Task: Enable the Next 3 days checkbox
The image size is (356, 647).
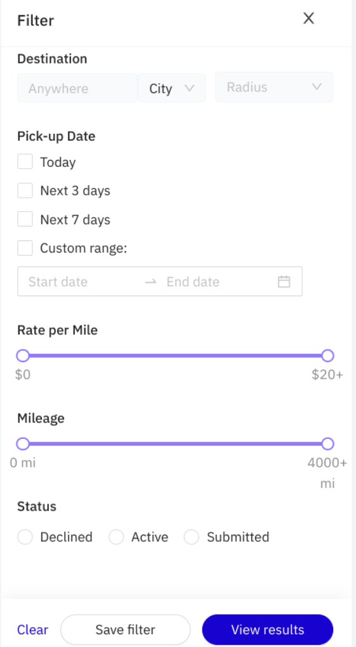Action: [x=25, y=191]
